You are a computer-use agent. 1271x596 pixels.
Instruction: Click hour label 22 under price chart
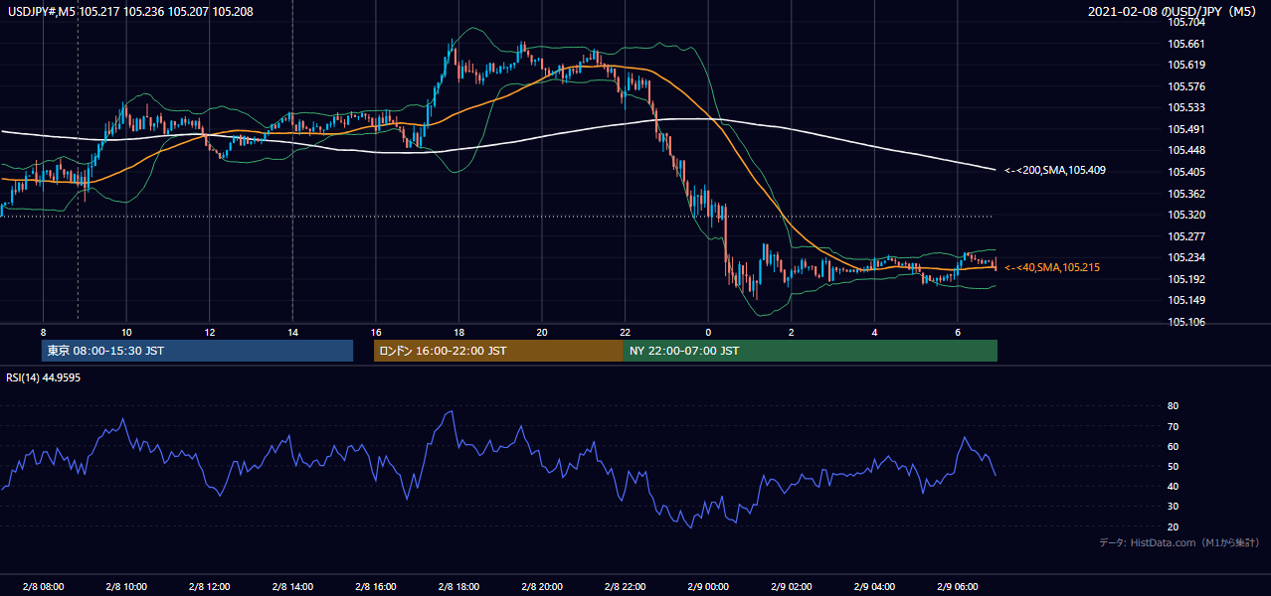(x=625, y=332)
